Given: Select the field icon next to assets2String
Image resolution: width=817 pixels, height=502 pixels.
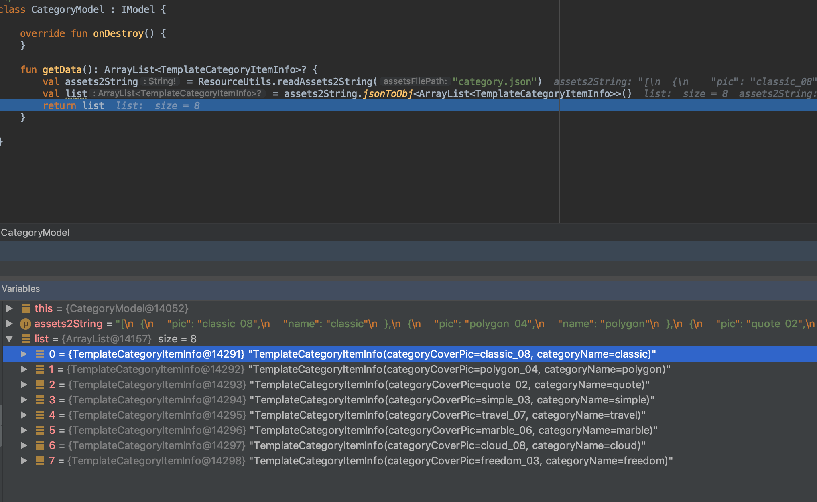Looking at the screenshot, I should tap(25, 324).
